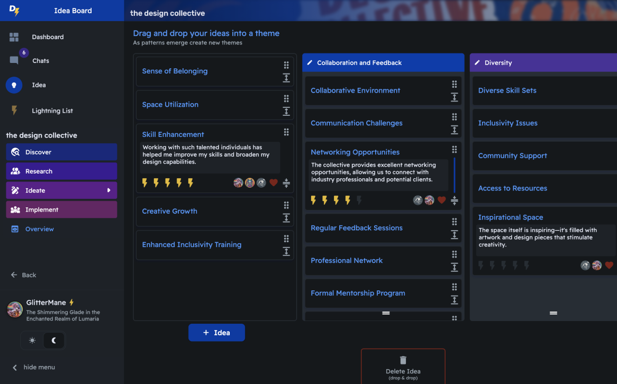Click the Overview link
The height and width of the screenshot is (384, 617).
point(39,229)
